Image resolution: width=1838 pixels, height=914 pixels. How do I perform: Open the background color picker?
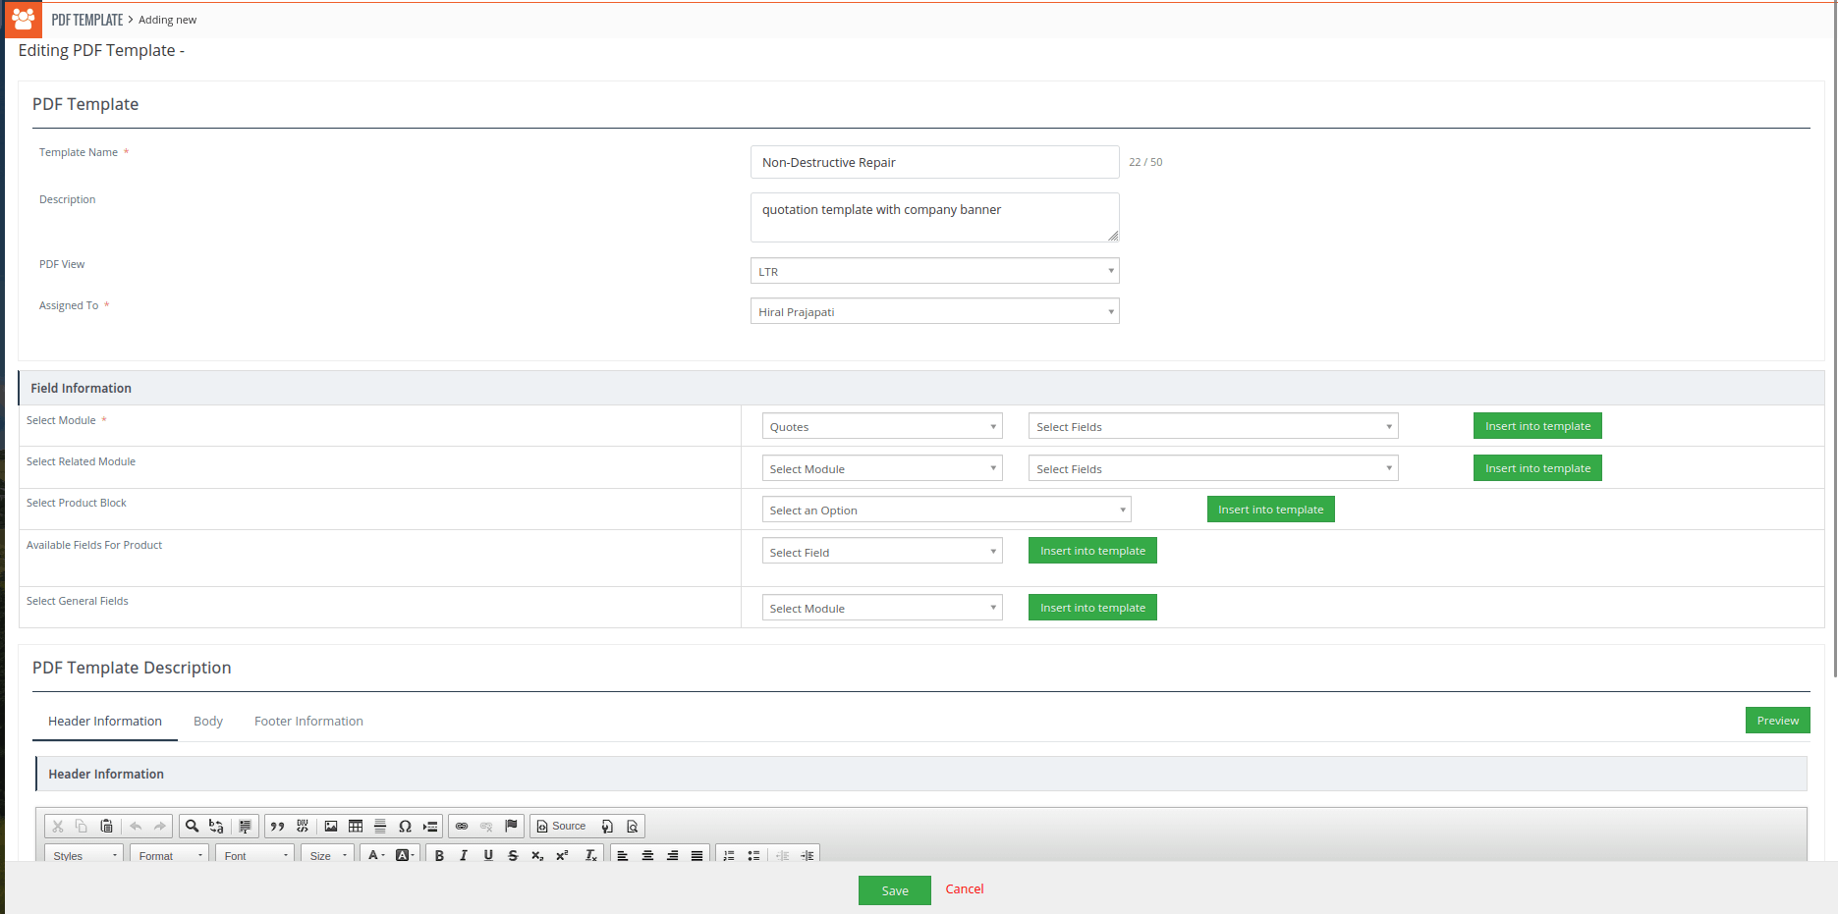[405, 855]
